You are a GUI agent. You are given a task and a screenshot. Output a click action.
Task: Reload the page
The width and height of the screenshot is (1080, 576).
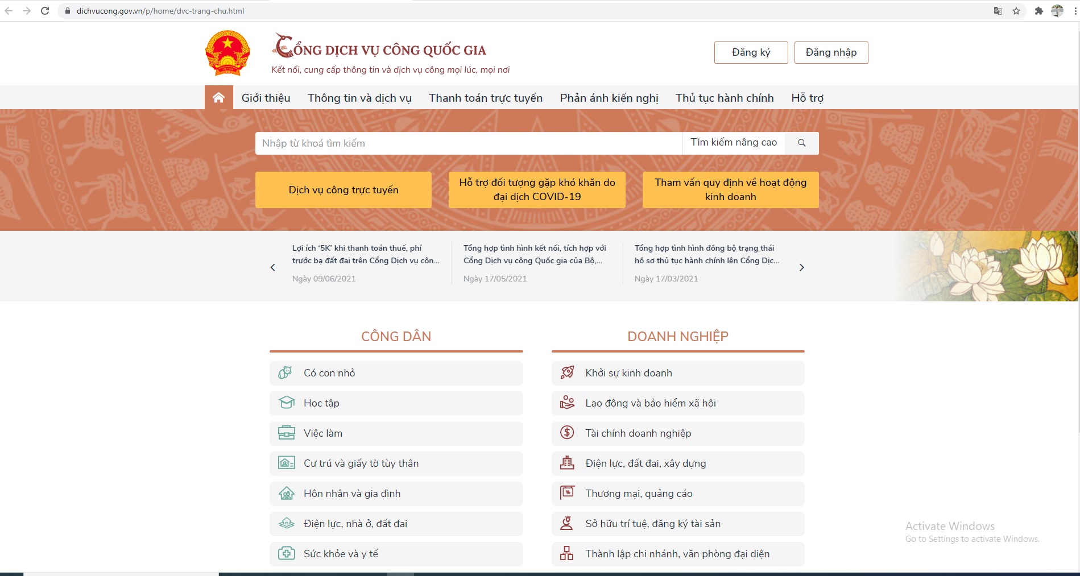pyautogui.click(x=45, y=11)
